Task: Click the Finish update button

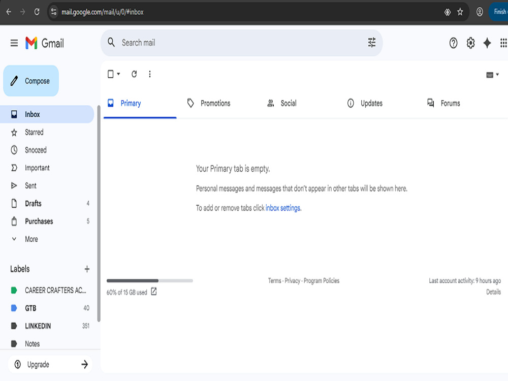Action: [499, 12]
